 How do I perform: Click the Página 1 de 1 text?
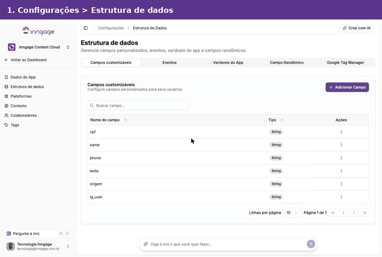(315, 212)
